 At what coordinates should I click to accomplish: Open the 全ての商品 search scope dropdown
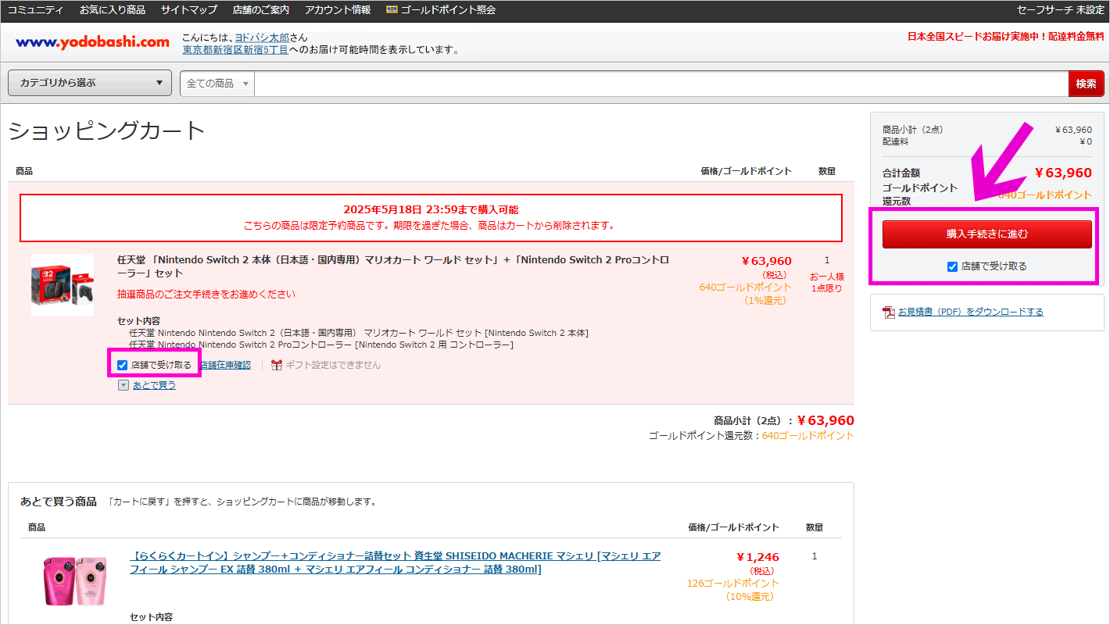click(x=217, y=84)
